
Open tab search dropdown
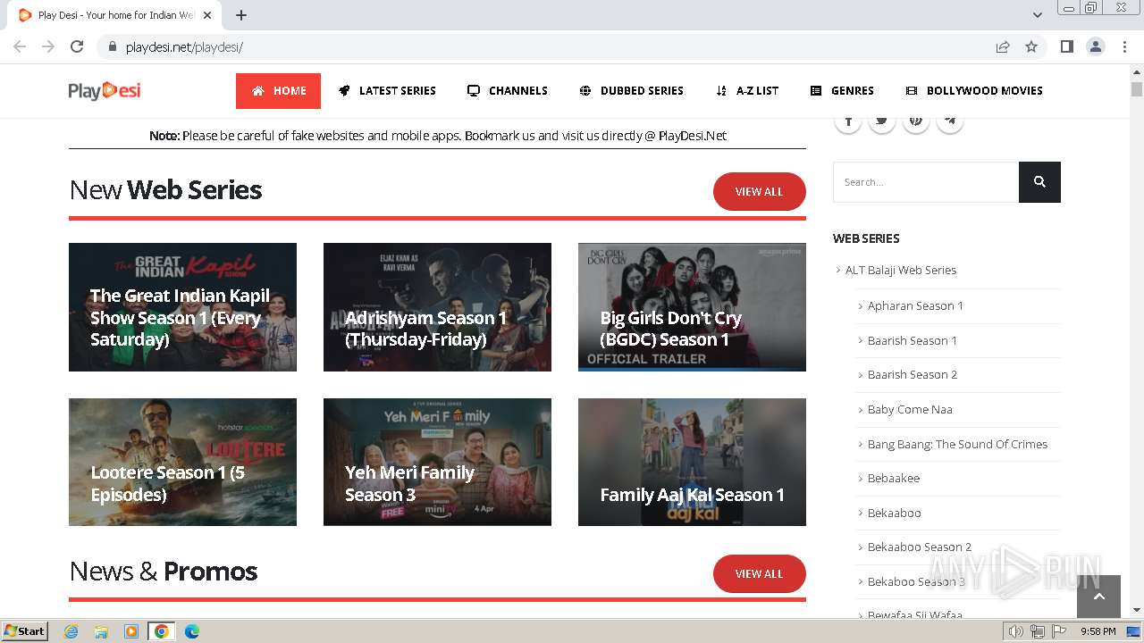tap(1037, 15)
